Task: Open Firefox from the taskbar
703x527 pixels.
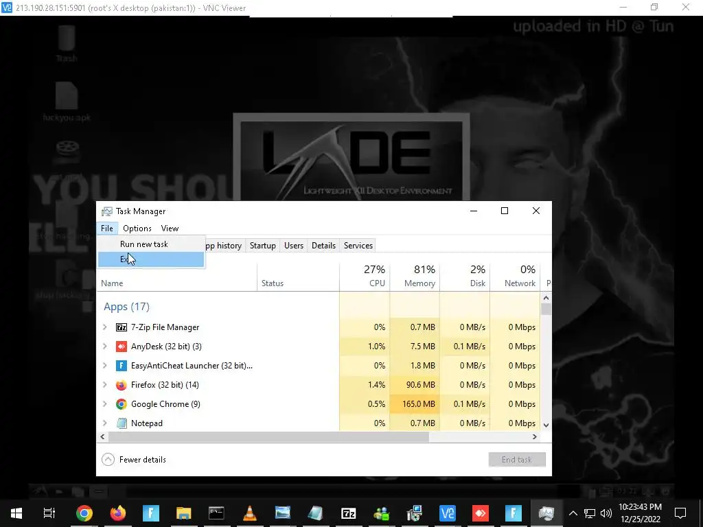Action: click(117, 513)
